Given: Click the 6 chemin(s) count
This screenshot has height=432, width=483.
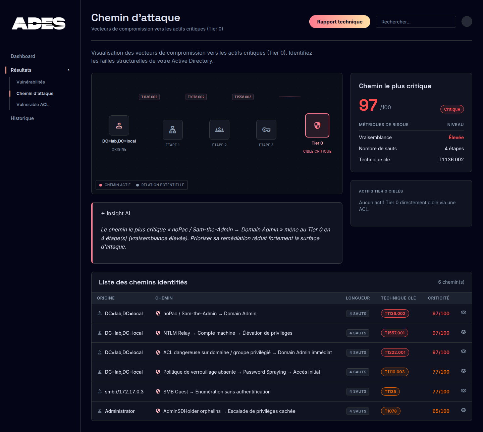Looking at the screenshot, I should [x=451, y=282].
